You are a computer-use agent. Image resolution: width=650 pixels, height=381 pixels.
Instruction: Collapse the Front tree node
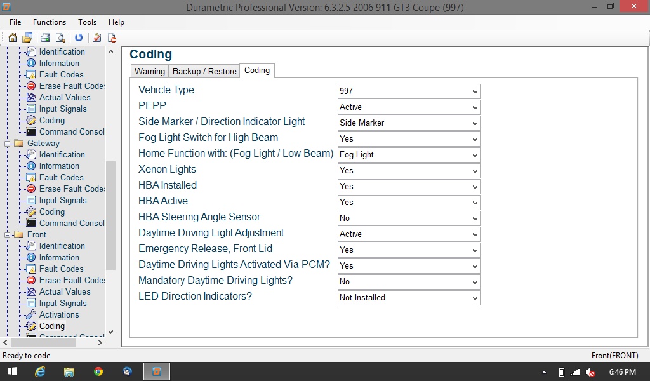(8, 235)
